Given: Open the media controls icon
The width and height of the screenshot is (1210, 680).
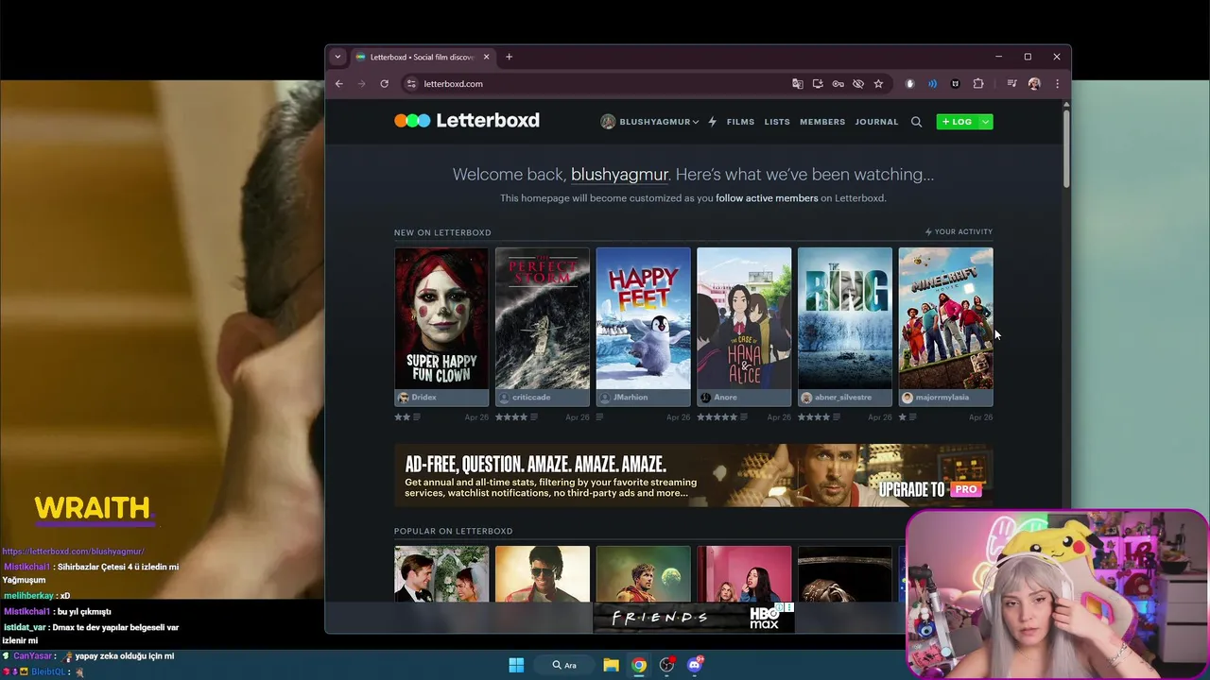Looking at the screenshot, I should click(x=1011, y=84).
